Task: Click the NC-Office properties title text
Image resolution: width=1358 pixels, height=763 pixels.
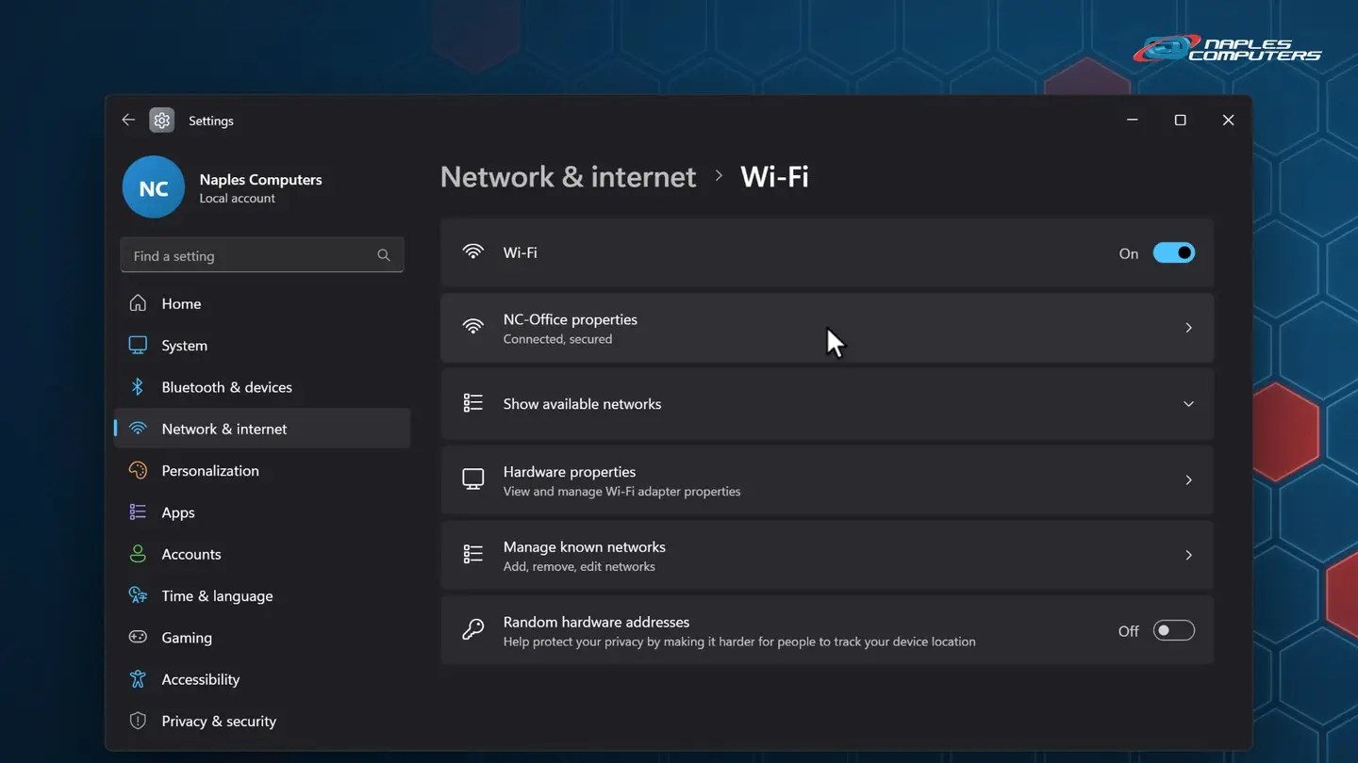Action: coord(571,319)
